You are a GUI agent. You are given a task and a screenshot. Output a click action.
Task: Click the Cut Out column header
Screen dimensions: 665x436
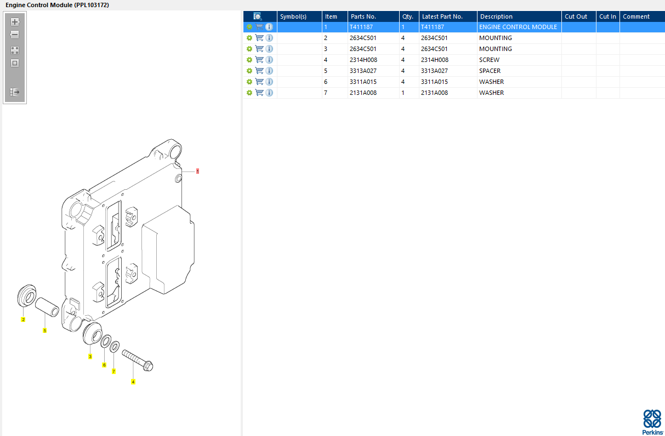(x=578, y=16)
